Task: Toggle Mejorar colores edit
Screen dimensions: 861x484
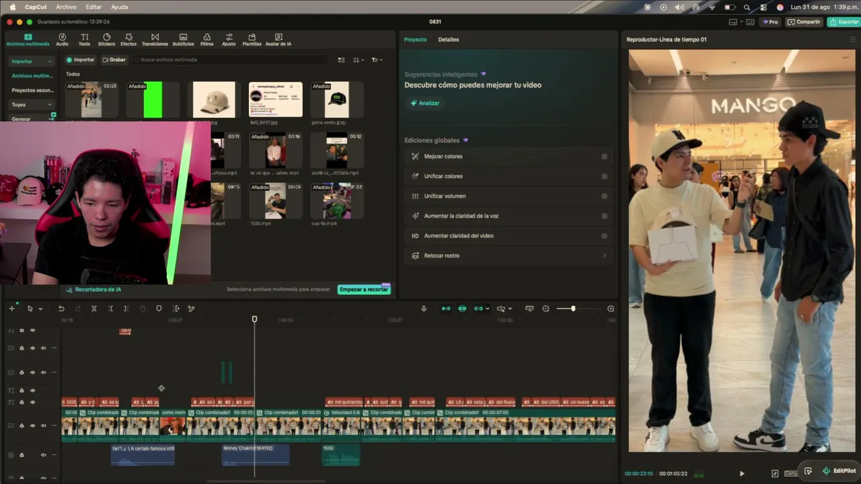Action: click(604, 157)
